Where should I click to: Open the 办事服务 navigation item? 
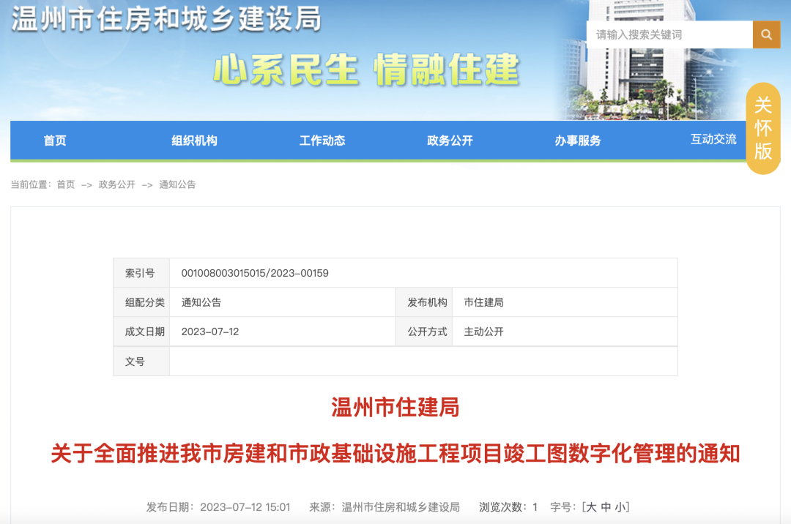click(x=577, y=141)
